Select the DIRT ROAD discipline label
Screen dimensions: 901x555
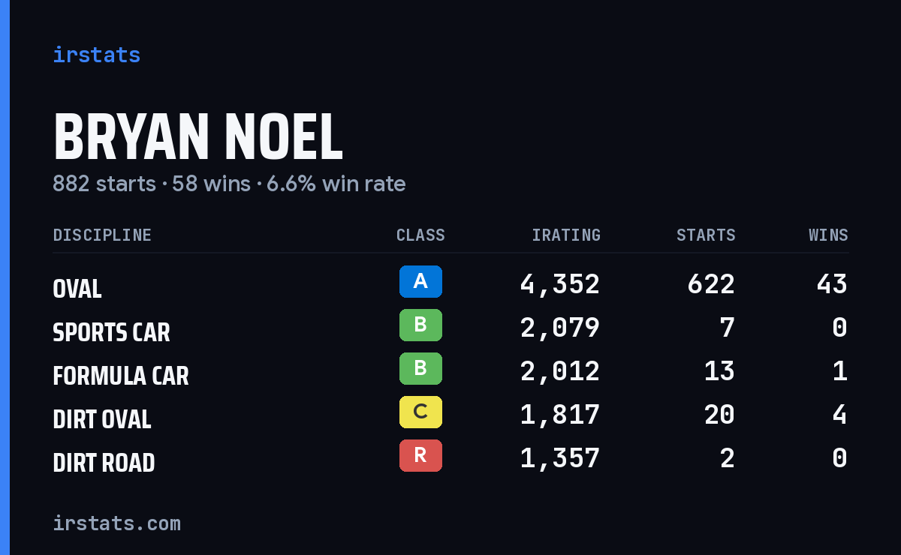[x=104, y=463]
